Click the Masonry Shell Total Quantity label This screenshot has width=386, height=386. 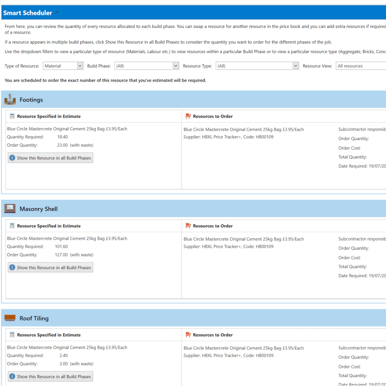[x=352, y=267]
